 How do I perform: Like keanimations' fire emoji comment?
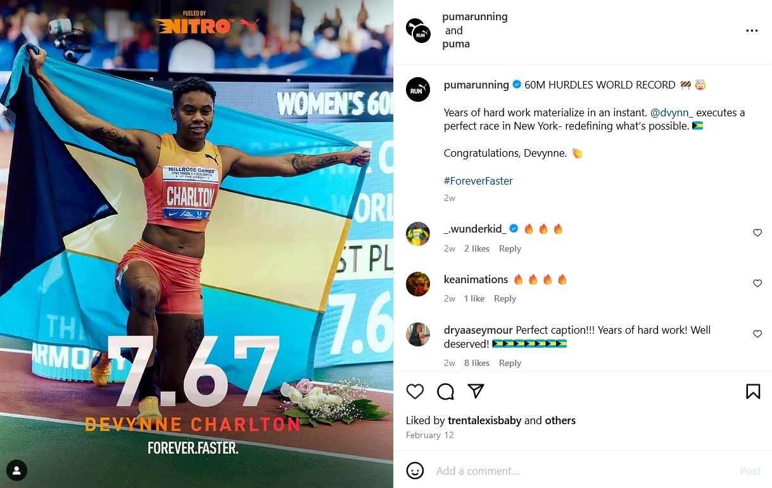click(757, 283)
